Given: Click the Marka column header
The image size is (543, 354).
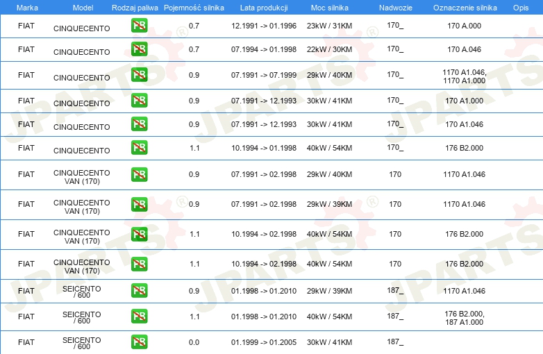Looking at the screenshot, I should (27, 8).
